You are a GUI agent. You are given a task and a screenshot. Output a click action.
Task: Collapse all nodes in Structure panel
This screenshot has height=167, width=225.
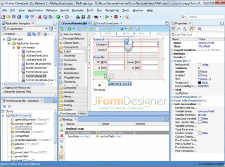(x=9, y=106)
